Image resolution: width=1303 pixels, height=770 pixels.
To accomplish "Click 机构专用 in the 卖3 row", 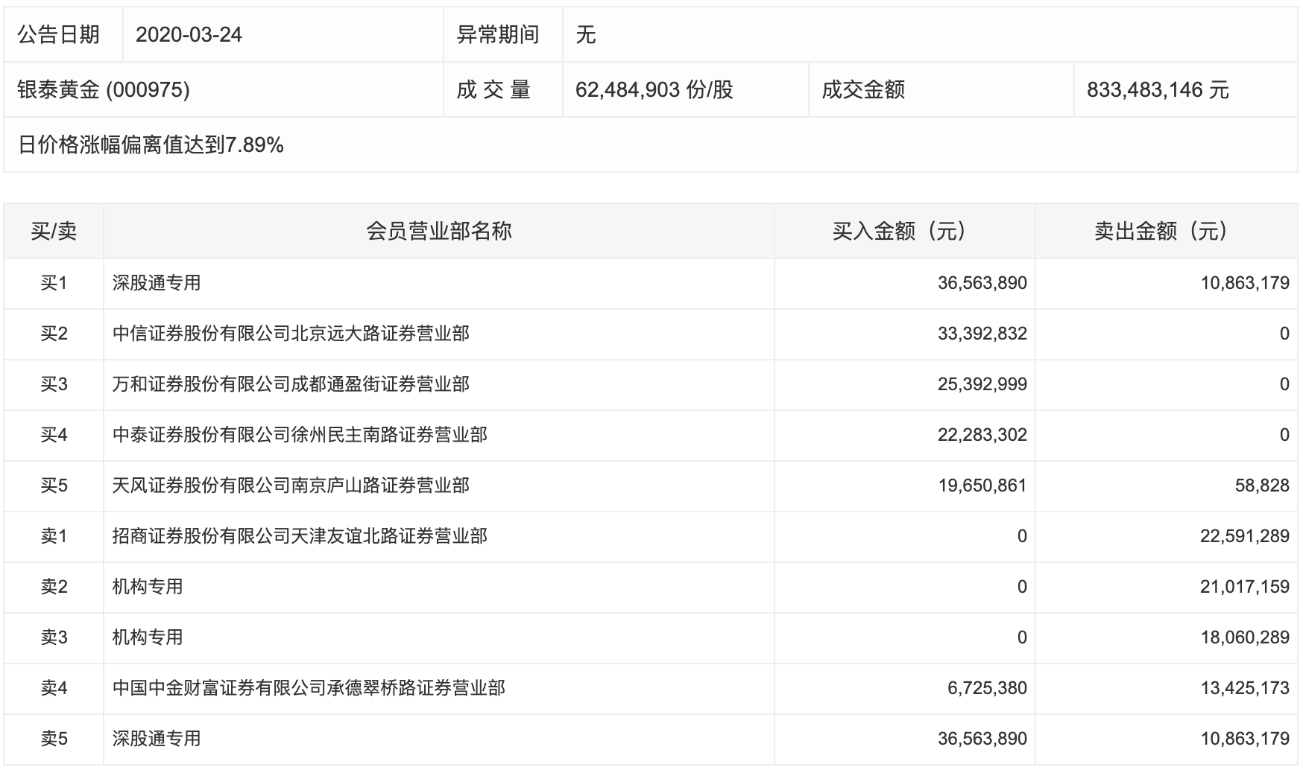I will click(x=148, y=637).
